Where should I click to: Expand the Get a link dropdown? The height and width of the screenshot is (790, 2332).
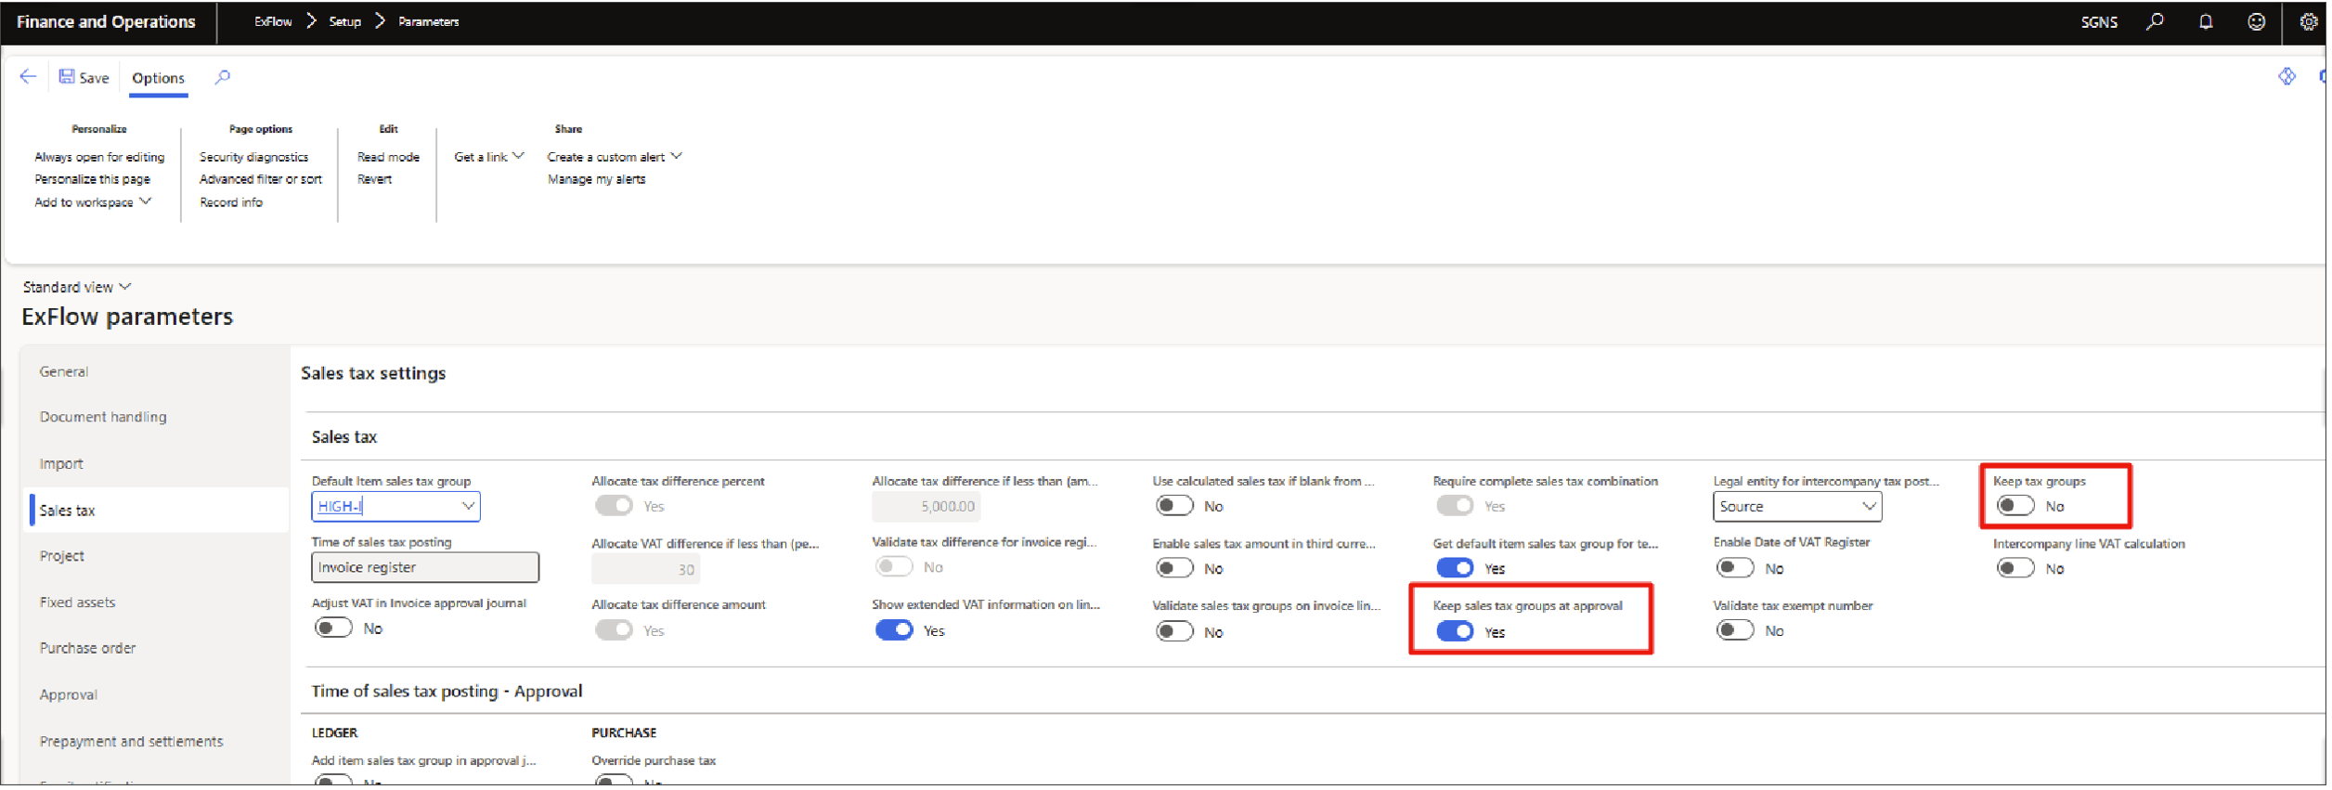(490, 158)
